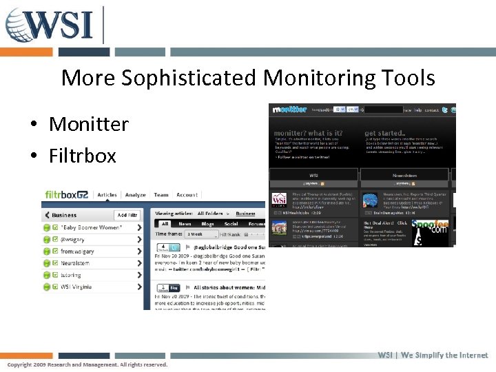Open the first Monitter header dropdown

pos(340,110)
